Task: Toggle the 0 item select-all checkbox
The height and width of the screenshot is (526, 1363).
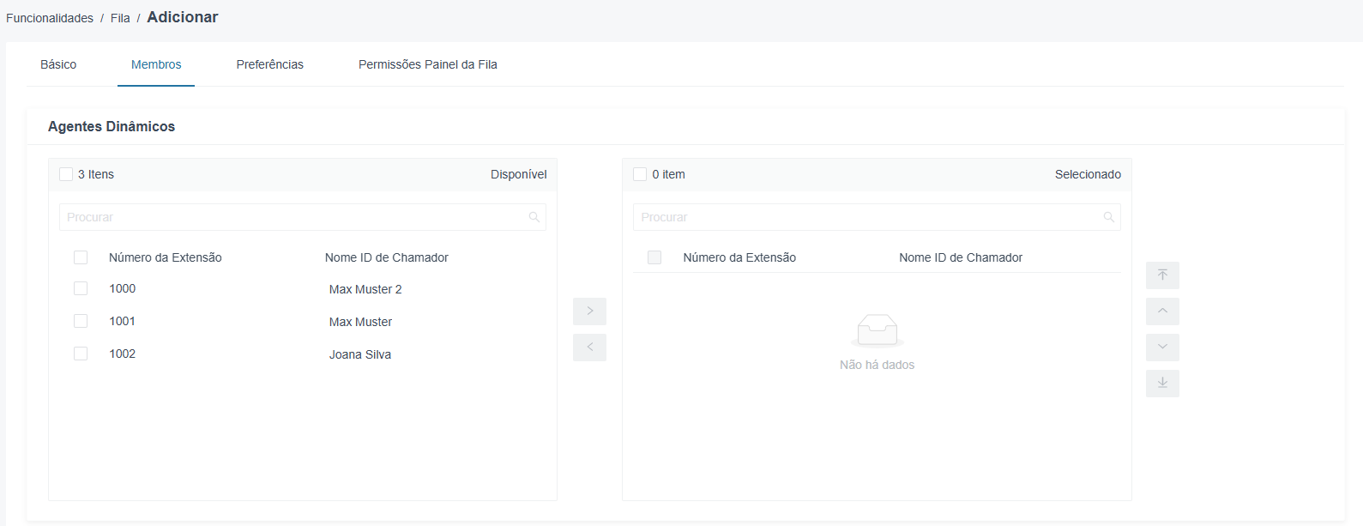Action: coord(640,174)
